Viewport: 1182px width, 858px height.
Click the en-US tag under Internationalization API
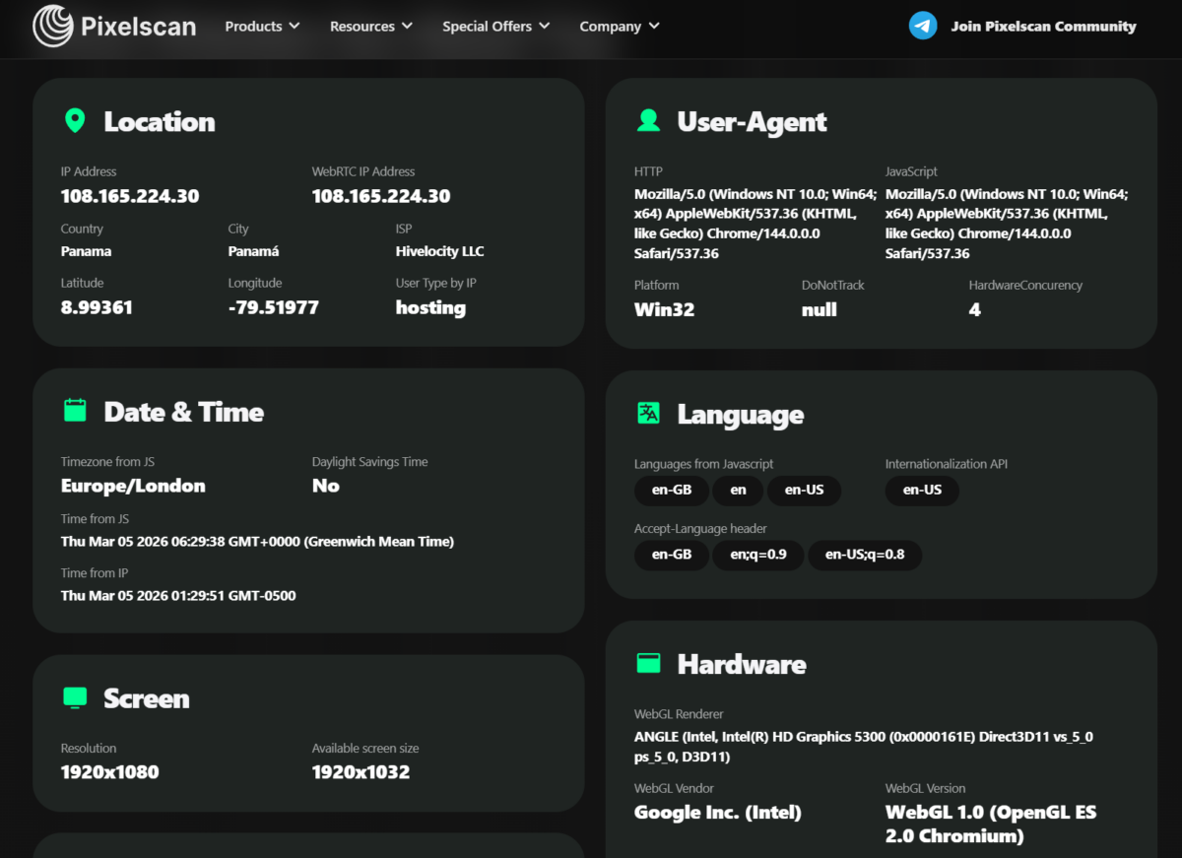pyautogui.click(x=922, y=490)
